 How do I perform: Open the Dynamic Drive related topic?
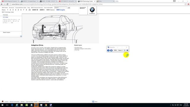coord(78,48)
